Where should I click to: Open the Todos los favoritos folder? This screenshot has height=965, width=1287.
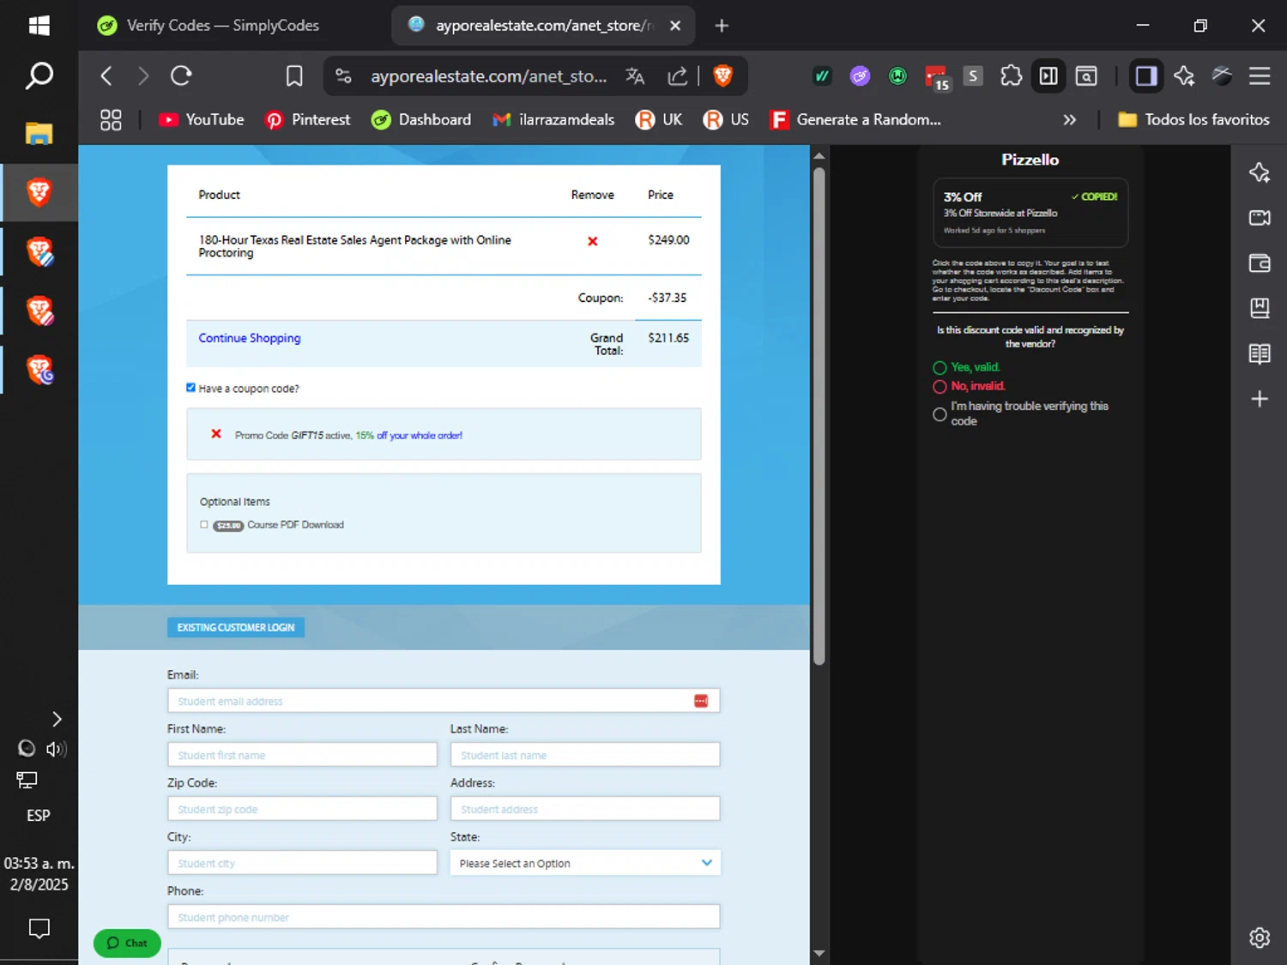1193,120
